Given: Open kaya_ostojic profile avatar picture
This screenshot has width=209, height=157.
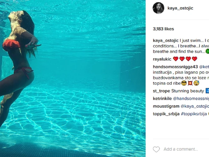Looking at the screenshot, I should 158,8.
